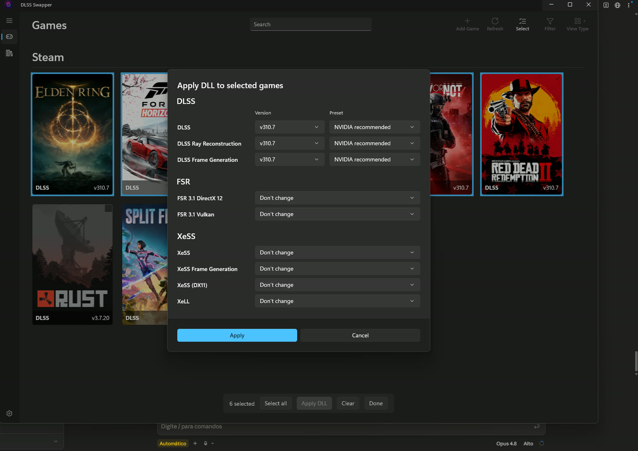Open the DLSS preset dropdown
Screen dimensions: 638x451
click(x=375, y=127)
